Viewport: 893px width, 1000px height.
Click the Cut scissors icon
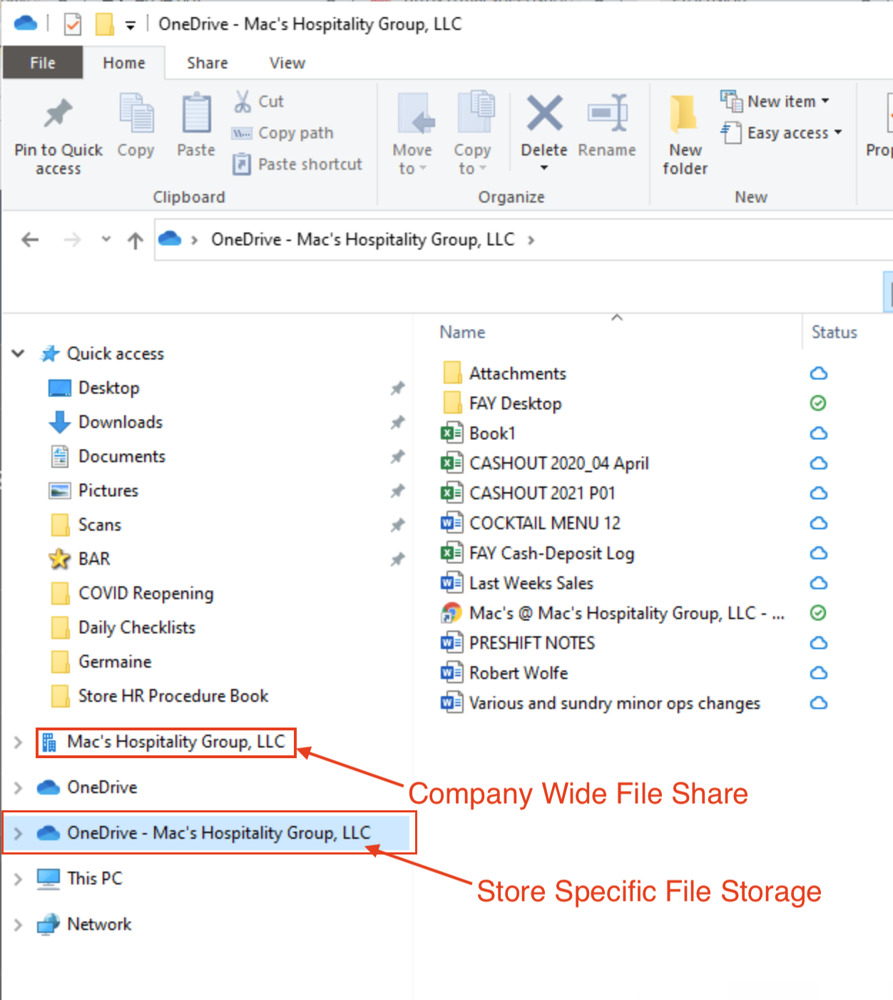[x=243, y=101]
